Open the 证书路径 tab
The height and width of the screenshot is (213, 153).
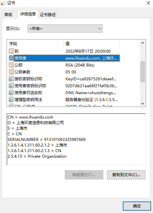coord(47,14)
